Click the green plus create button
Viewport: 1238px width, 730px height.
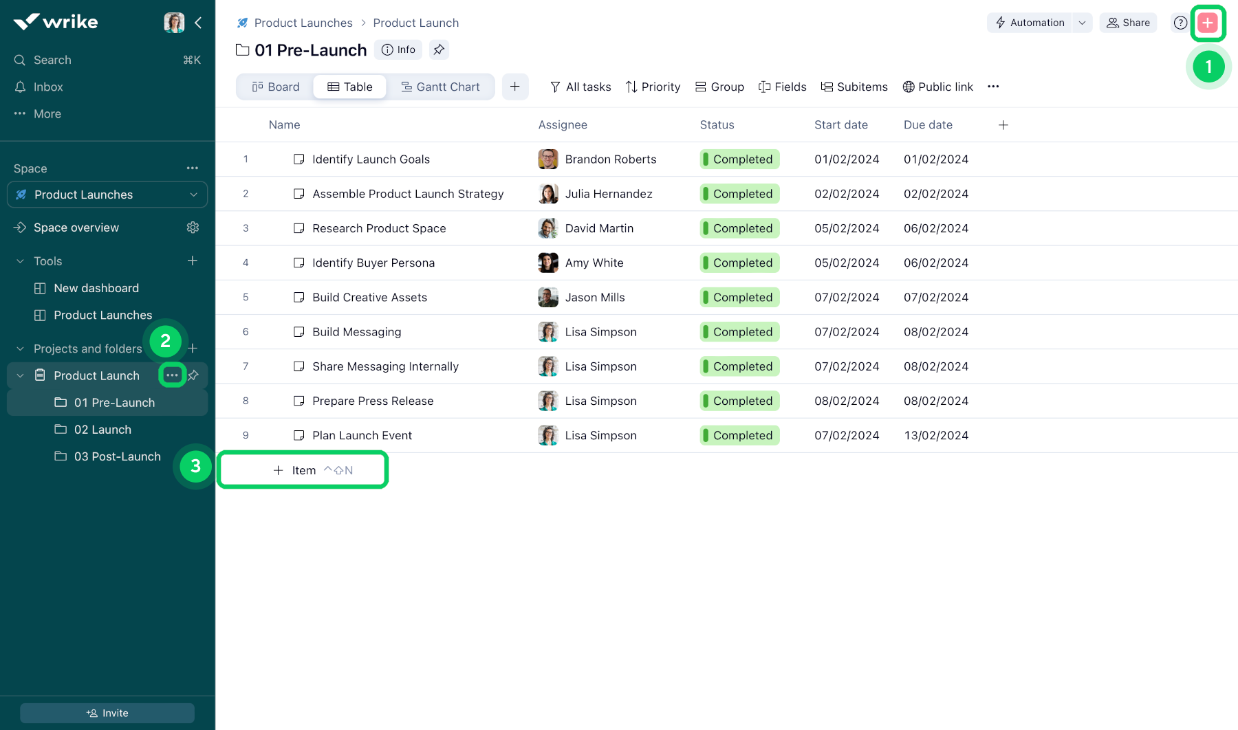pyautogui.click(x=1208, y=22)
